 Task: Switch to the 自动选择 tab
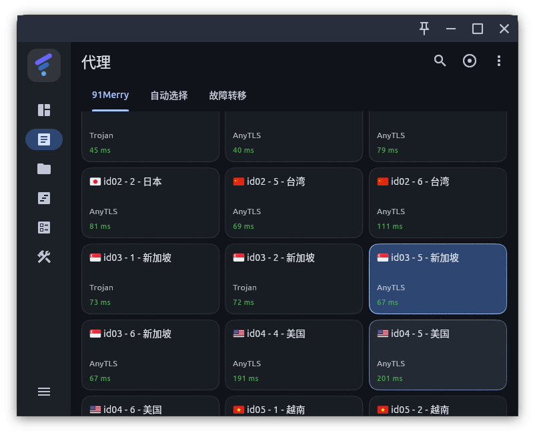point(169,95)
